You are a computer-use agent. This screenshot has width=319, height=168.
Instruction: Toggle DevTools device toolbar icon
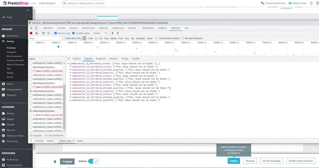(x=36, y=28)
